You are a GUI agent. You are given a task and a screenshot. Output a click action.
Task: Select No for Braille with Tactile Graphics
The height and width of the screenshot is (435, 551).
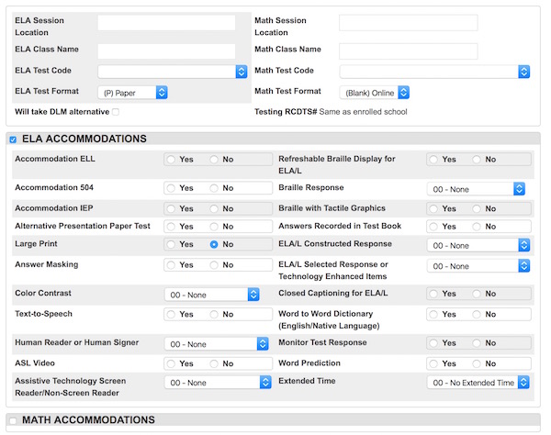[x=477, y=209]
